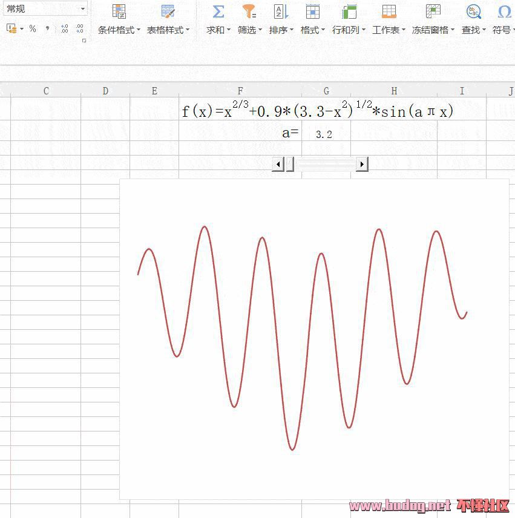Image resolution: width=515 pixels, height=518 pixels.
Task: Click the Symbol (符号) omega icon
Action: [x=504, y=11]
